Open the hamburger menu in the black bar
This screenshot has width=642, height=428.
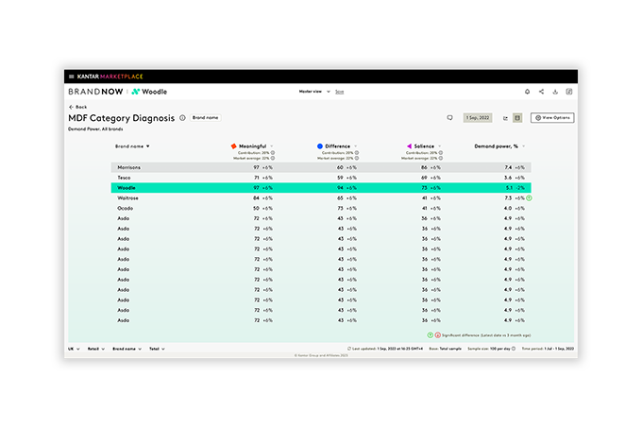(71, 77)
